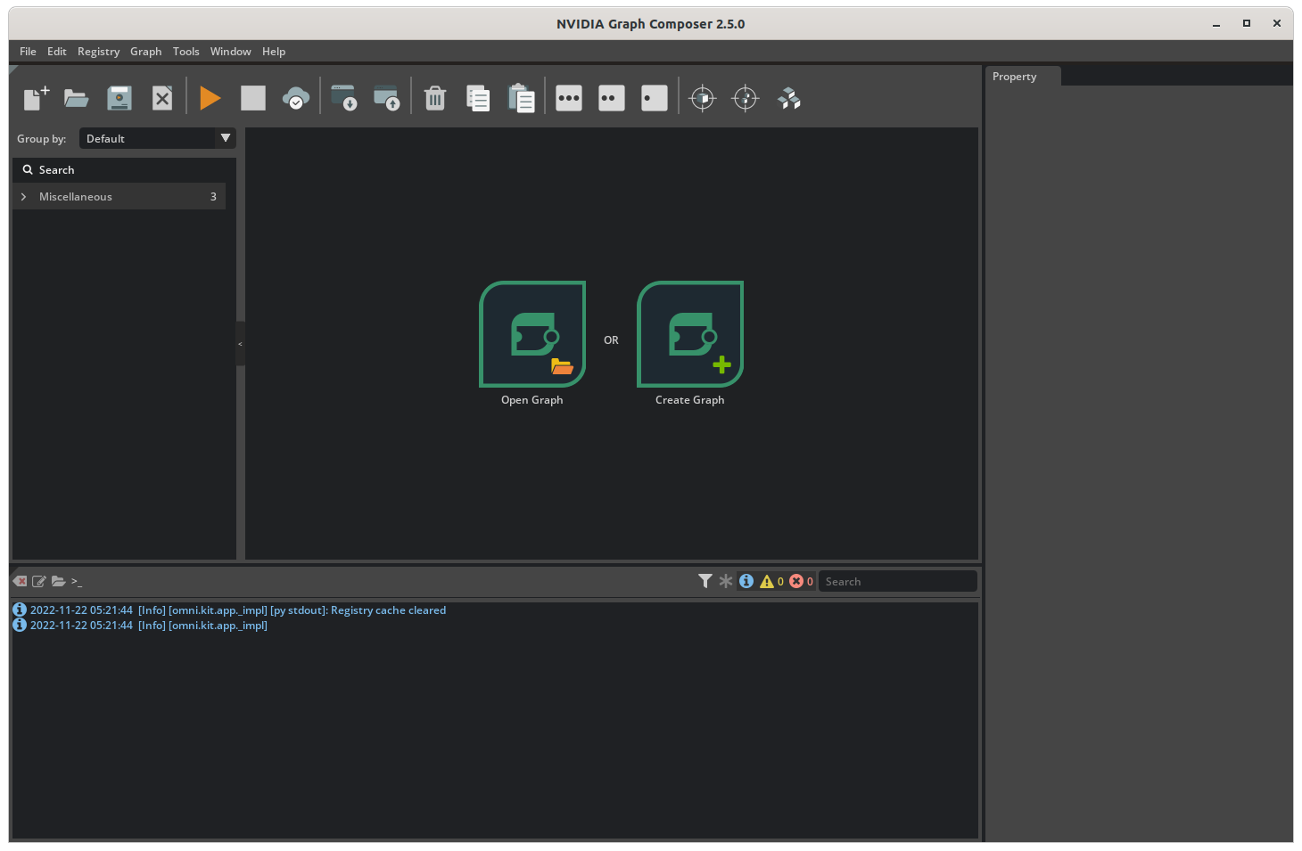Click the component list Search field
The image size is (1302, 851).
(125, 170)
